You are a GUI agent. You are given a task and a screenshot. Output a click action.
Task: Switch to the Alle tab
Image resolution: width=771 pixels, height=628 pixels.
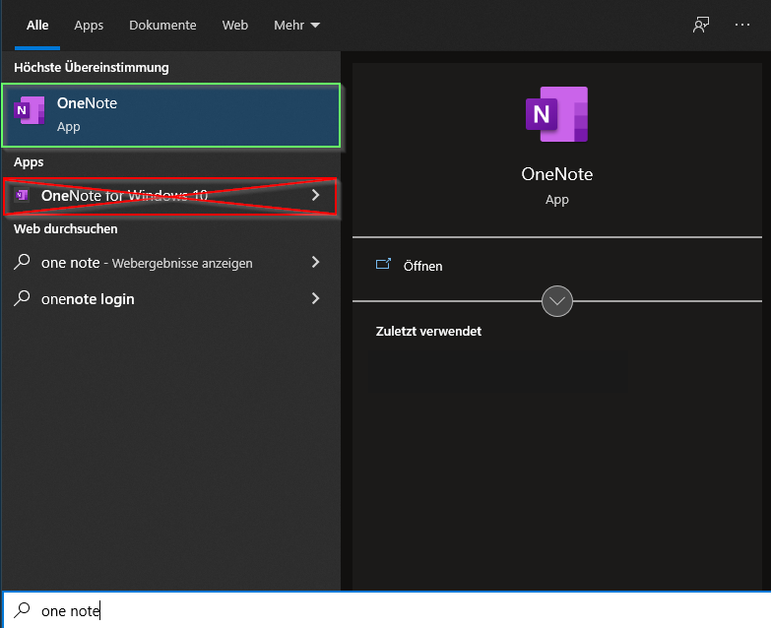click(37, 25)
